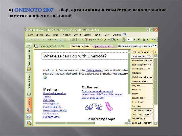The image size is (182, 136).
Task: Click the Copy icon in toolbar
Action: pos(69,40)
